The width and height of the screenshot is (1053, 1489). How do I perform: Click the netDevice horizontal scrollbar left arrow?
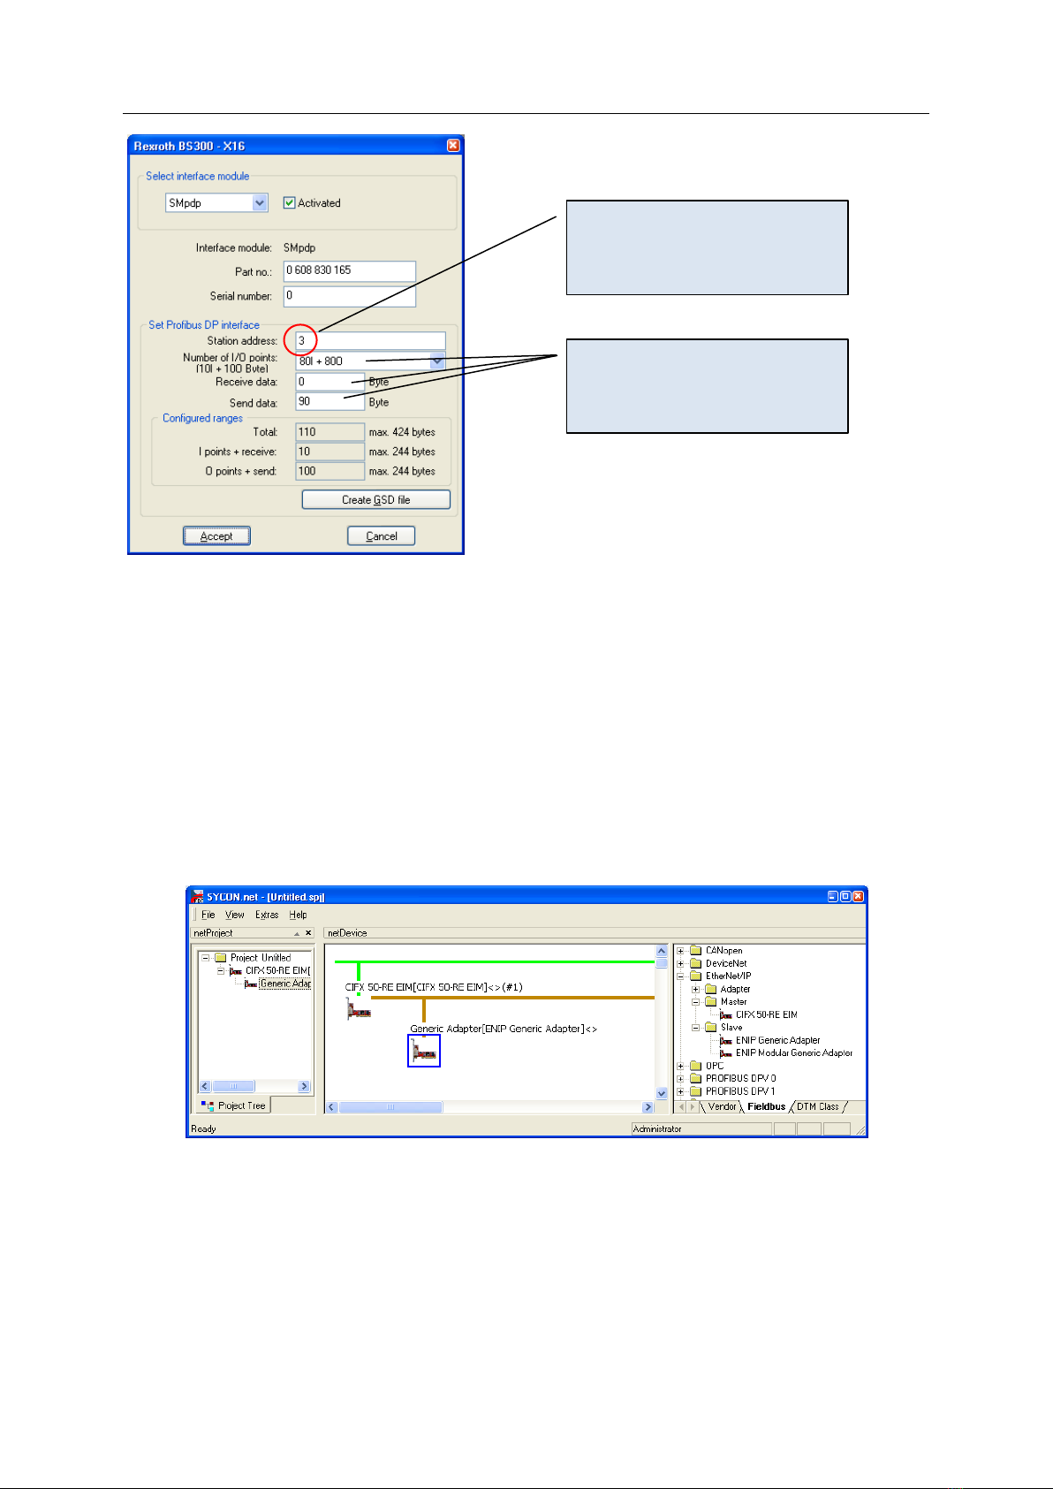[332, 1107]
